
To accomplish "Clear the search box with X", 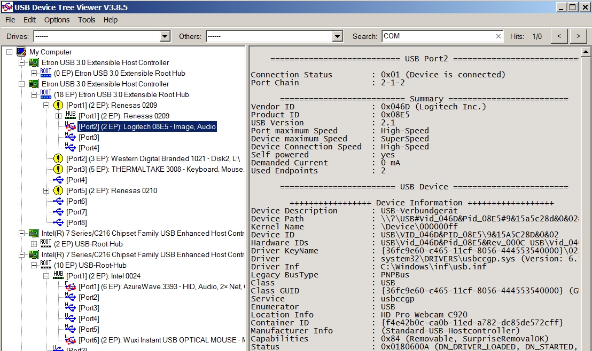I will tap(498, 36).
